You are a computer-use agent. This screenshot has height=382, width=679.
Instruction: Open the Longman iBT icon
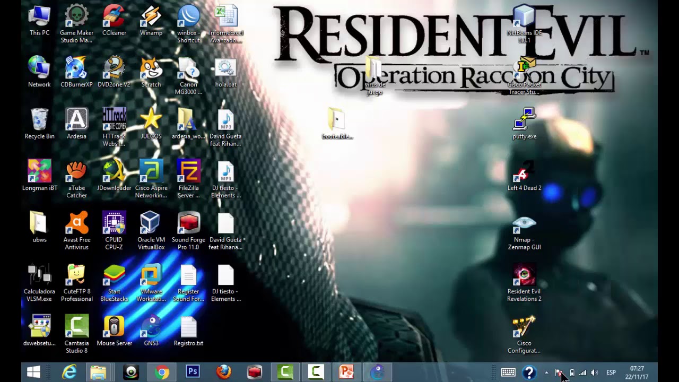39,176
